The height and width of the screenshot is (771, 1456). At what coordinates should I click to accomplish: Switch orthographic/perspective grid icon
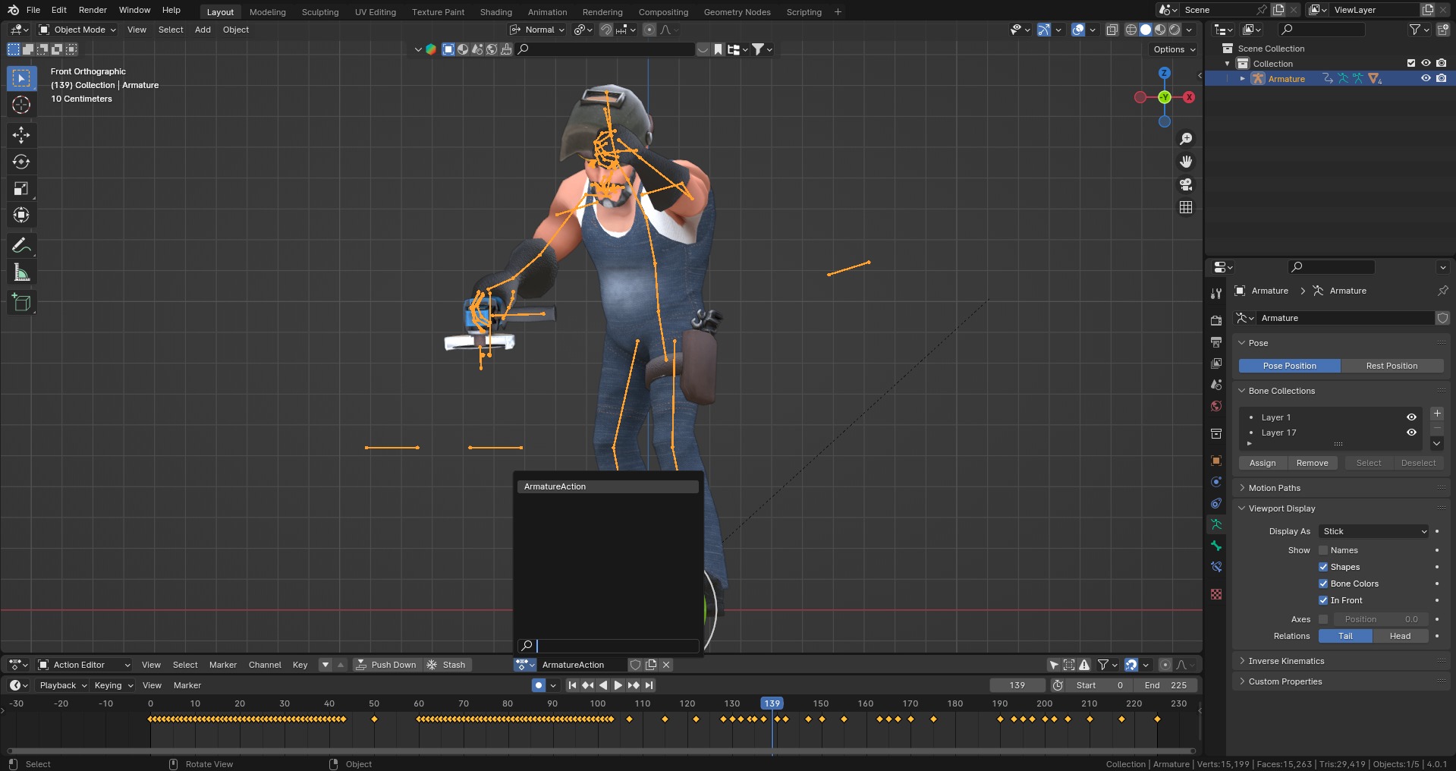click(x=1186, y=207)
